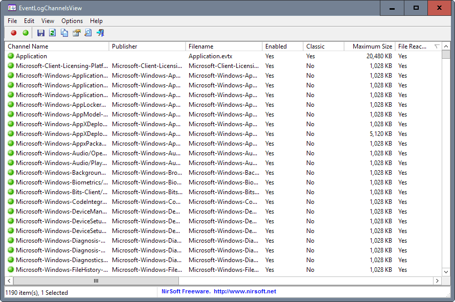Screen dimensions: 455x302
Task: Click the red Disable Selected Channels icon
Action: coord(14,33)
